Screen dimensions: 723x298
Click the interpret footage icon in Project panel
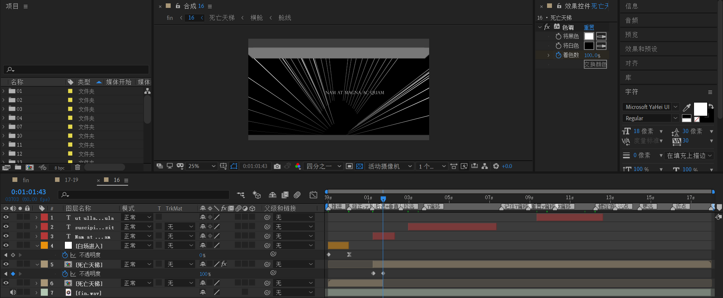[6, 167]
